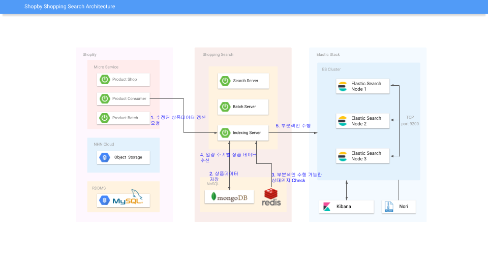Viewport: 488px width, 274px height.
Task: Click step 3 Check annotation text
Action: click(296, 178)
